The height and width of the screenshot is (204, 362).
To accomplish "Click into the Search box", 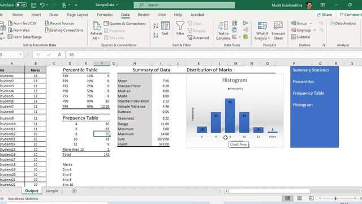I will pyautogui.click(x=184, y=5).
